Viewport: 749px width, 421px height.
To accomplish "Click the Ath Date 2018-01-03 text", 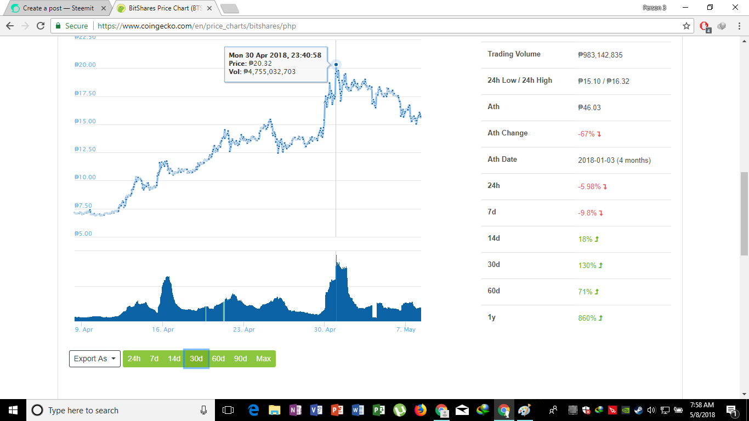I will point(614,160).
